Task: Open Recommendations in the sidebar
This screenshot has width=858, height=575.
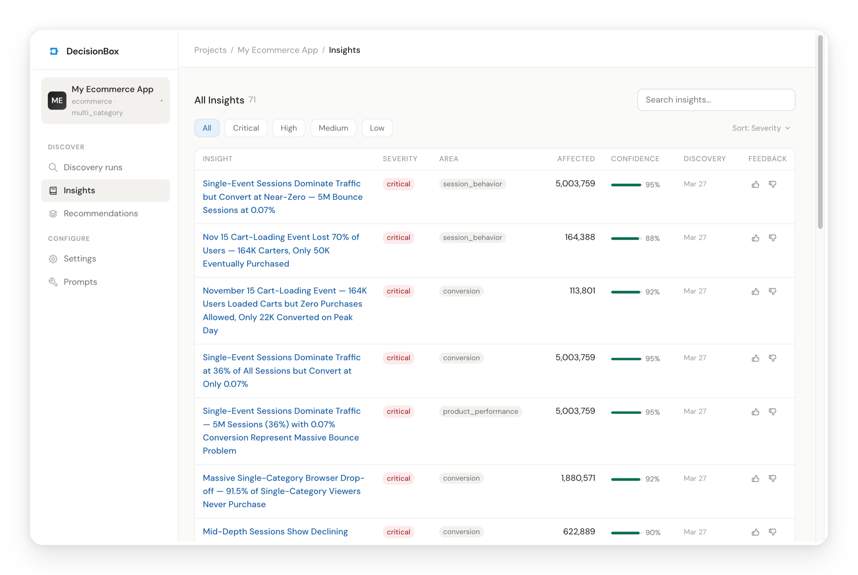Action: click(106, 213)
